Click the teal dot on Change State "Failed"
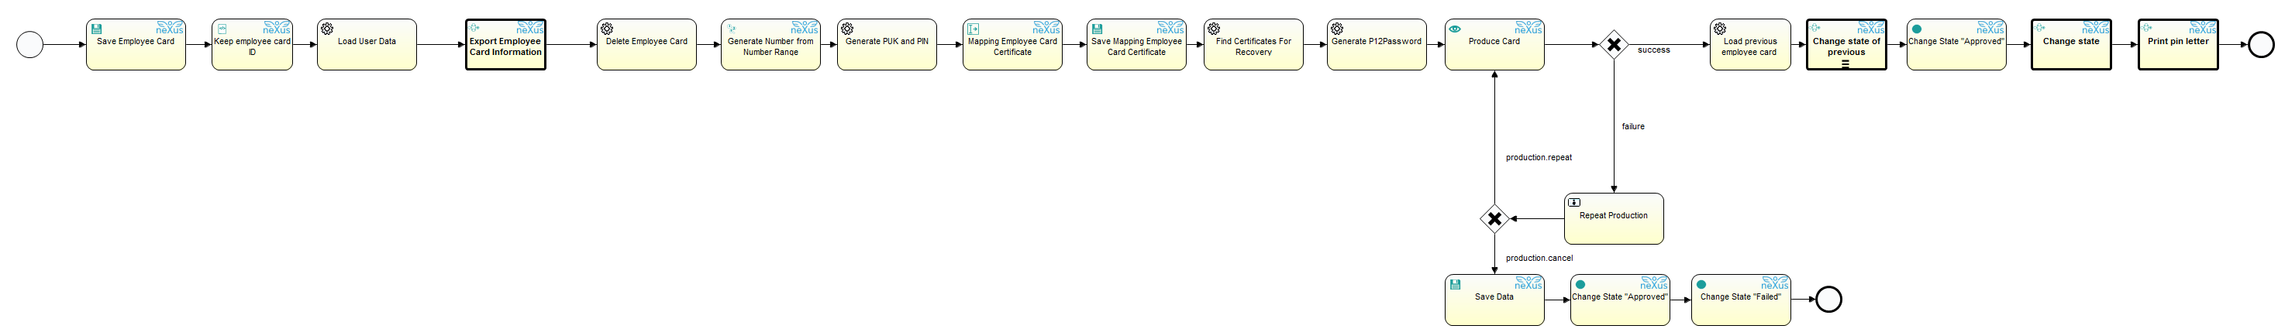 1701,285
